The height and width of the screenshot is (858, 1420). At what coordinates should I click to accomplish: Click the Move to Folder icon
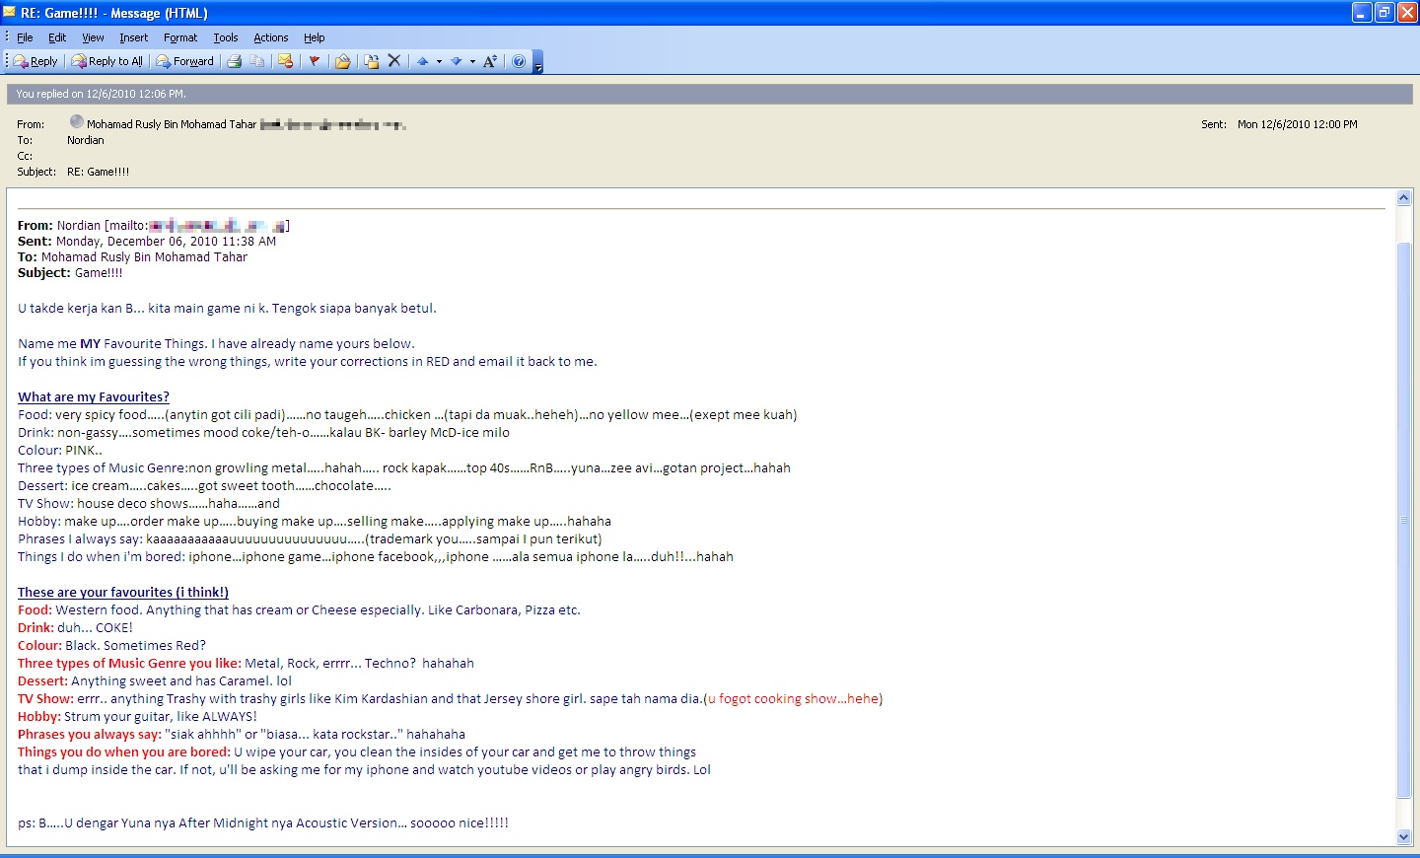(343, 61)
